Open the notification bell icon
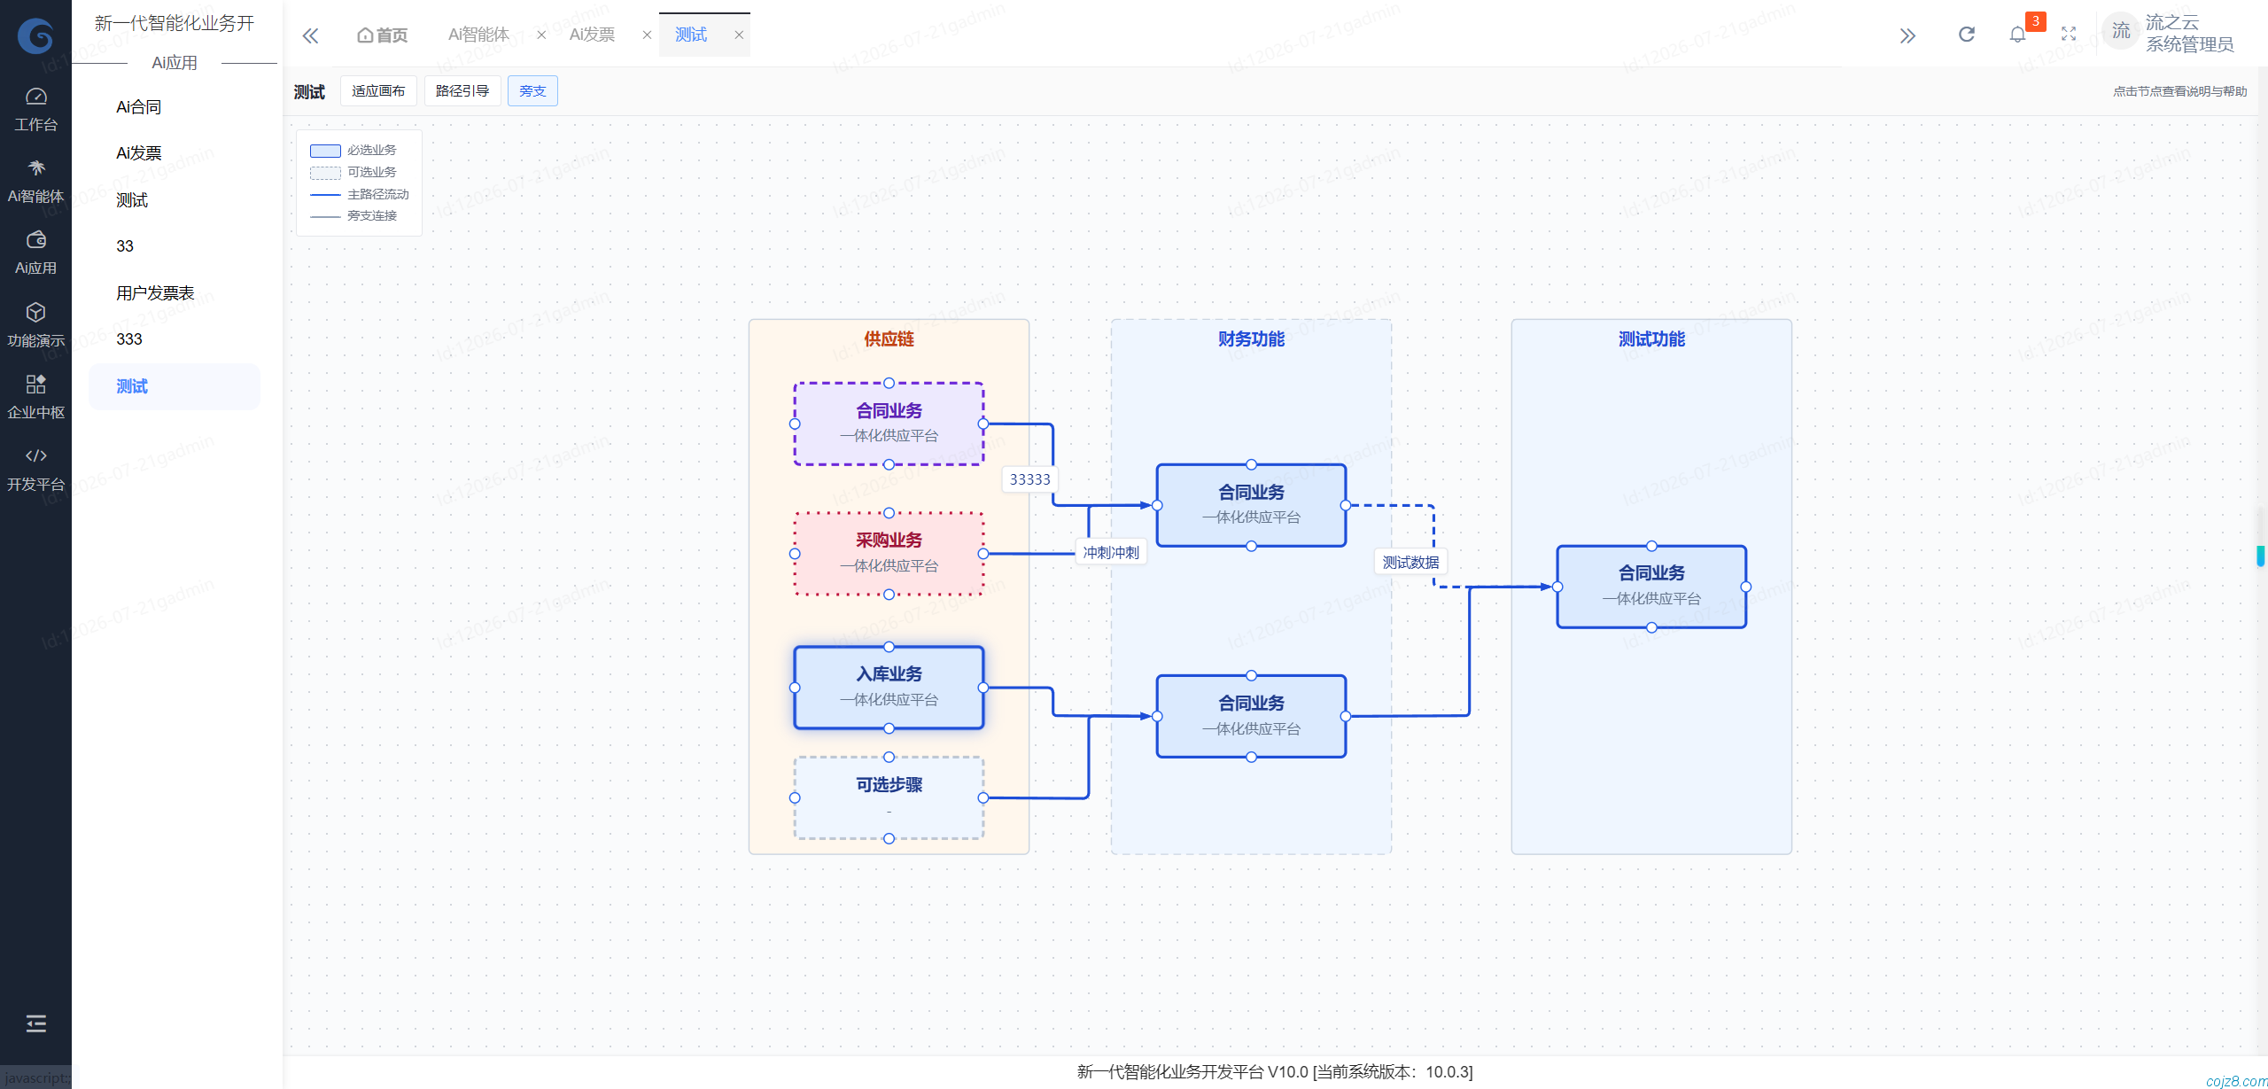The width and height of the screenshot is (2268, 1089). click(x=2017, y=35)
